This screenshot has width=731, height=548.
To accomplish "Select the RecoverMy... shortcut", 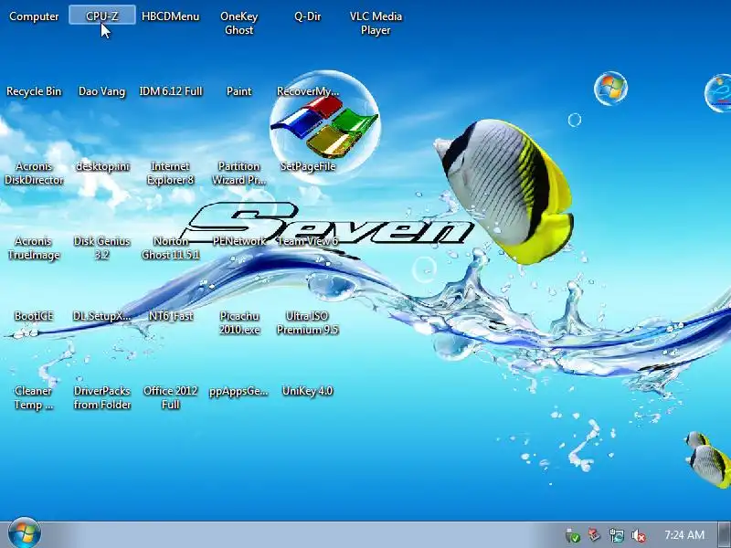I will pyautogui.click(x=308, y=91).
